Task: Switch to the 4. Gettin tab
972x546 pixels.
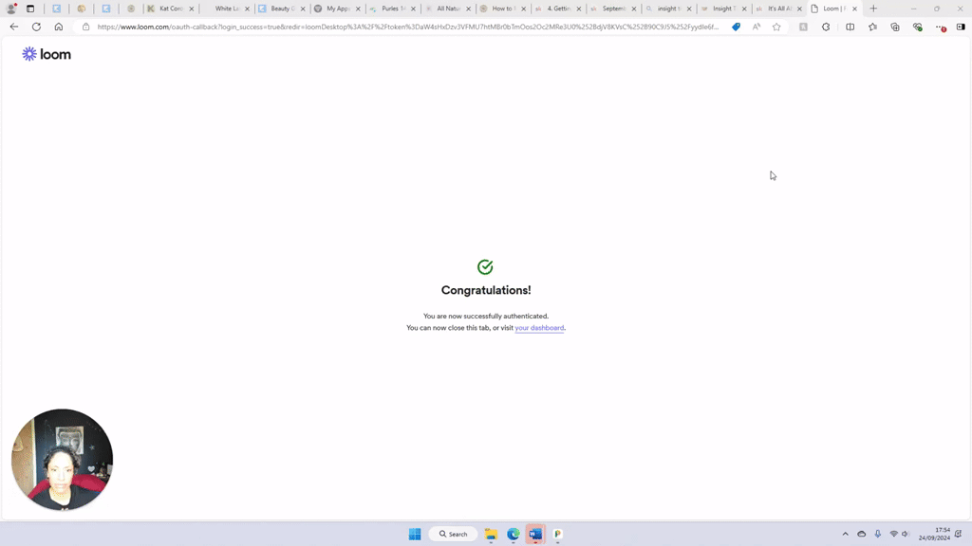Action: [558, 9]
